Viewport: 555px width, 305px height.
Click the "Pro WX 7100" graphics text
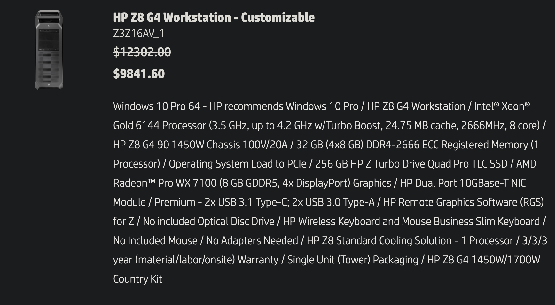point(187,183)
